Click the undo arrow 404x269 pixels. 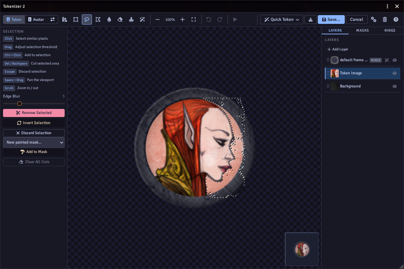point(209,20)
